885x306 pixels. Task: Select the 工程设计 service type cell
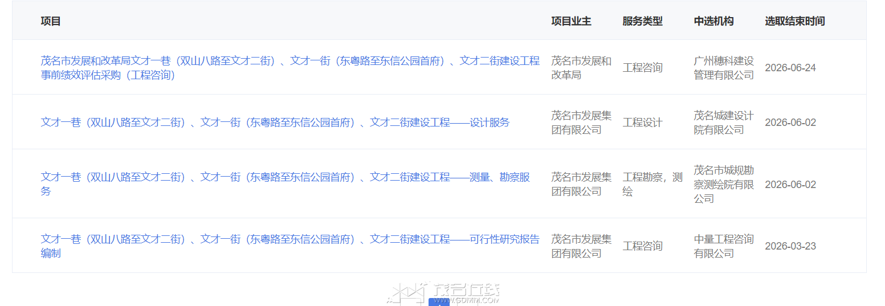(642, 123)
